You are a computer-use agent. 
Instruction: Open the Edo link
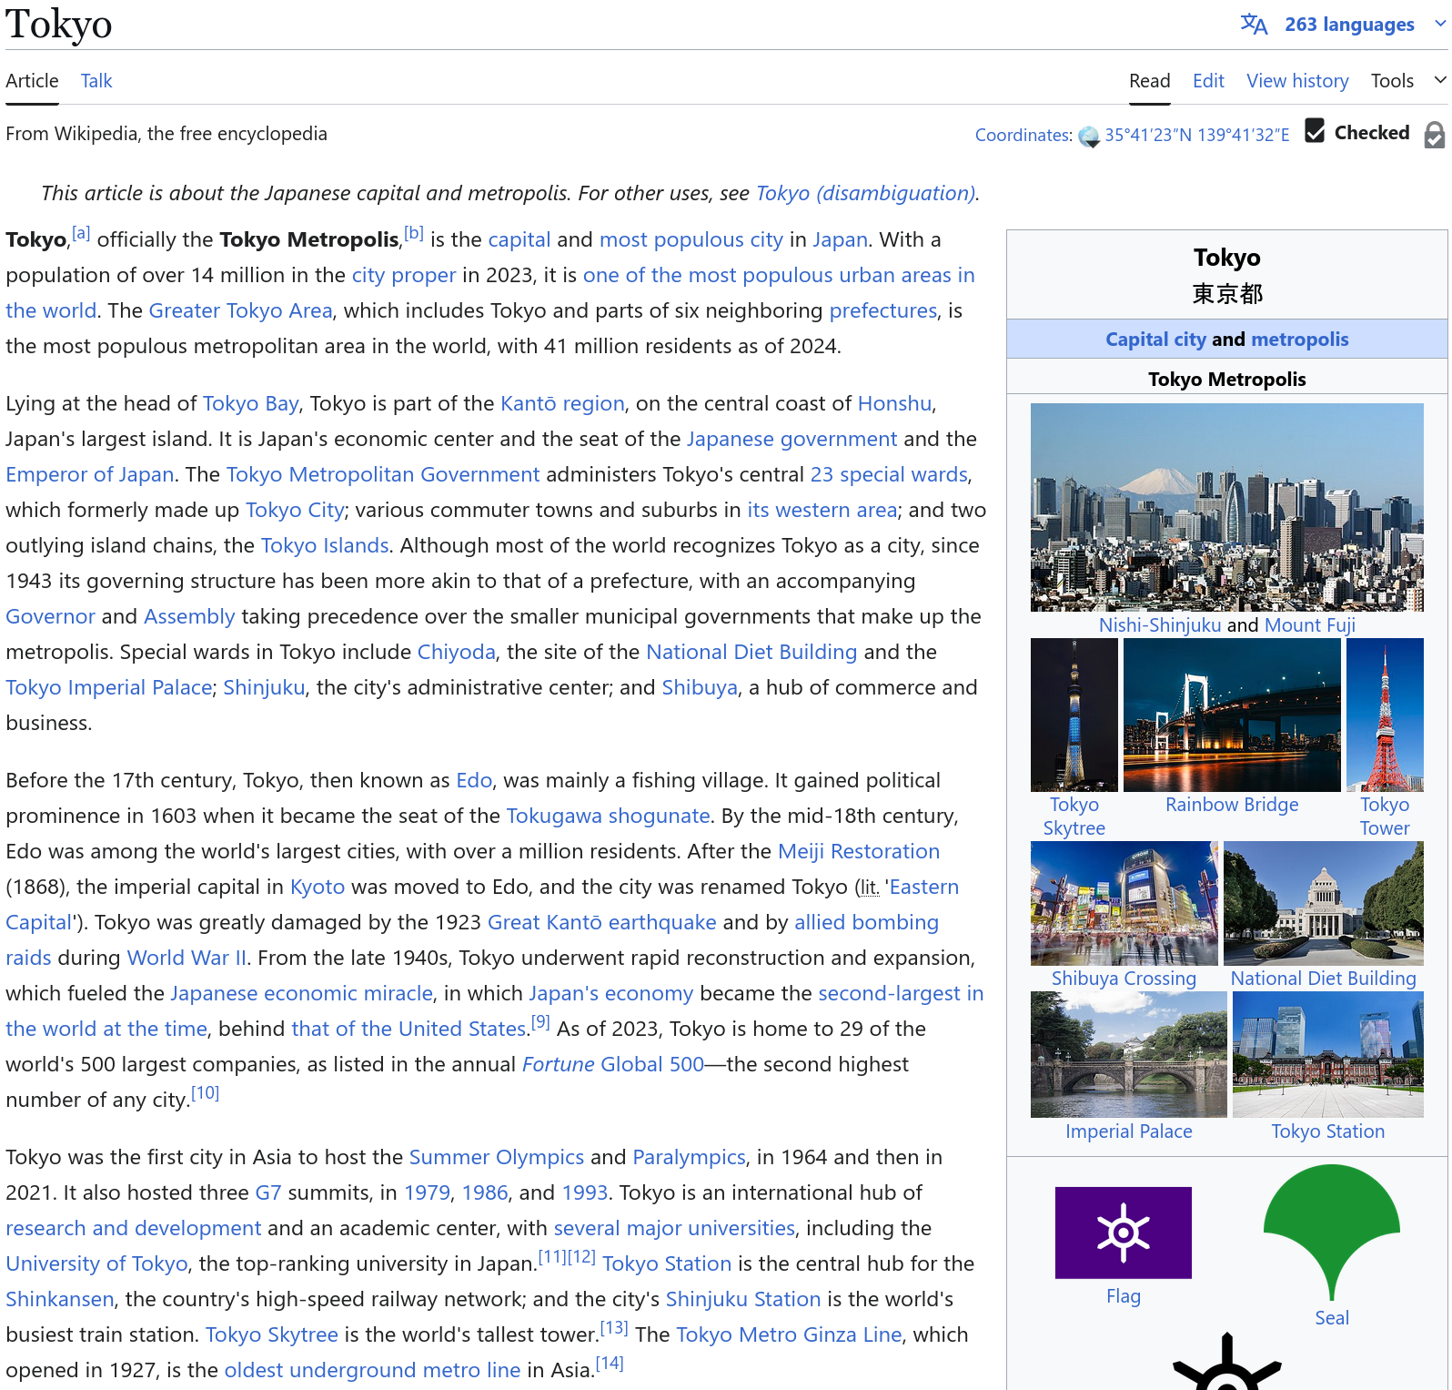[x=474, y=780]
